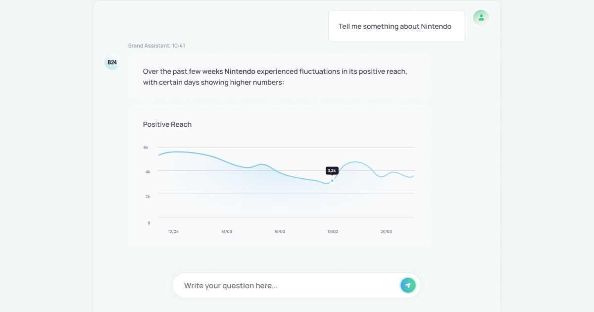
Task: Click the 20/03 date on the x-axis
Action: pos(386,231)
